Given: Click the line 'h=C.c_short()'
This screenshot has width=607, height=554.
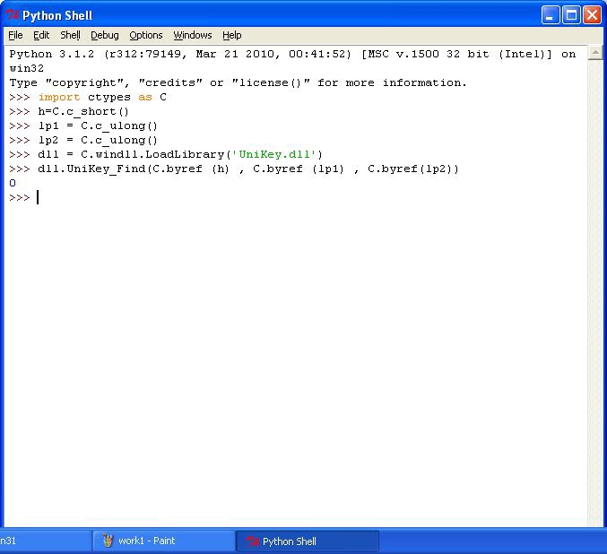Looking at the screenshot, I should [x=83, y=111].
